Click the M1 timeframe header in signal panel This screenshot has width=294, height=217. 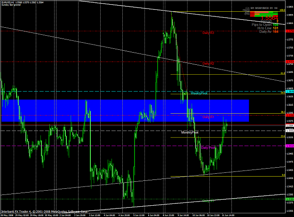[253, 8]
